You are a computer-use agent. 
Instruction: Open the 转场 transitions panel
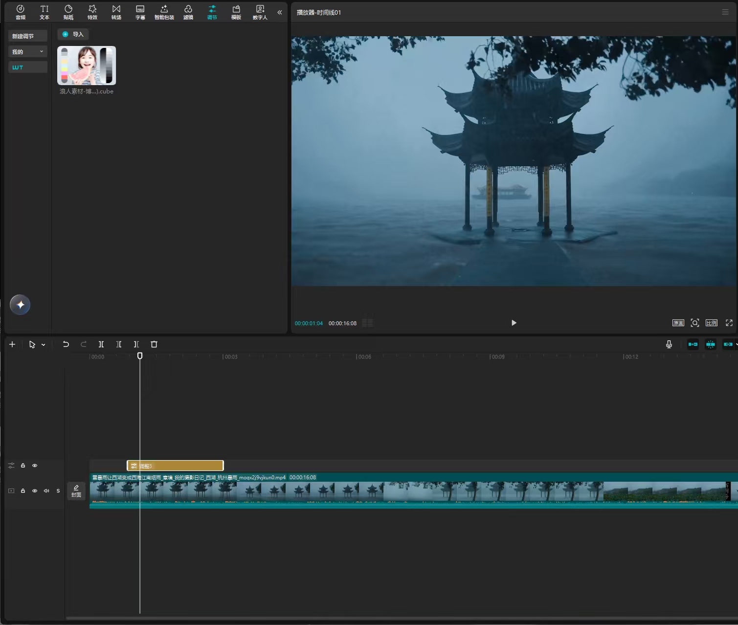coord(116,12)
